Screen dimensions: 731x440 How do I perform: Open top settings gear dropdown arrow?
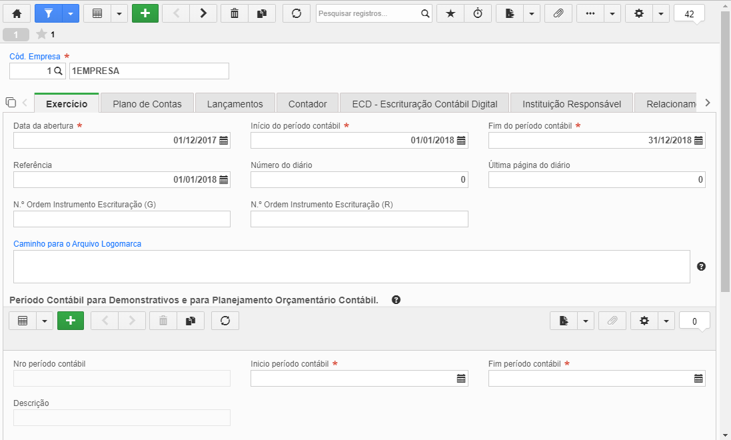coord(660,13)
